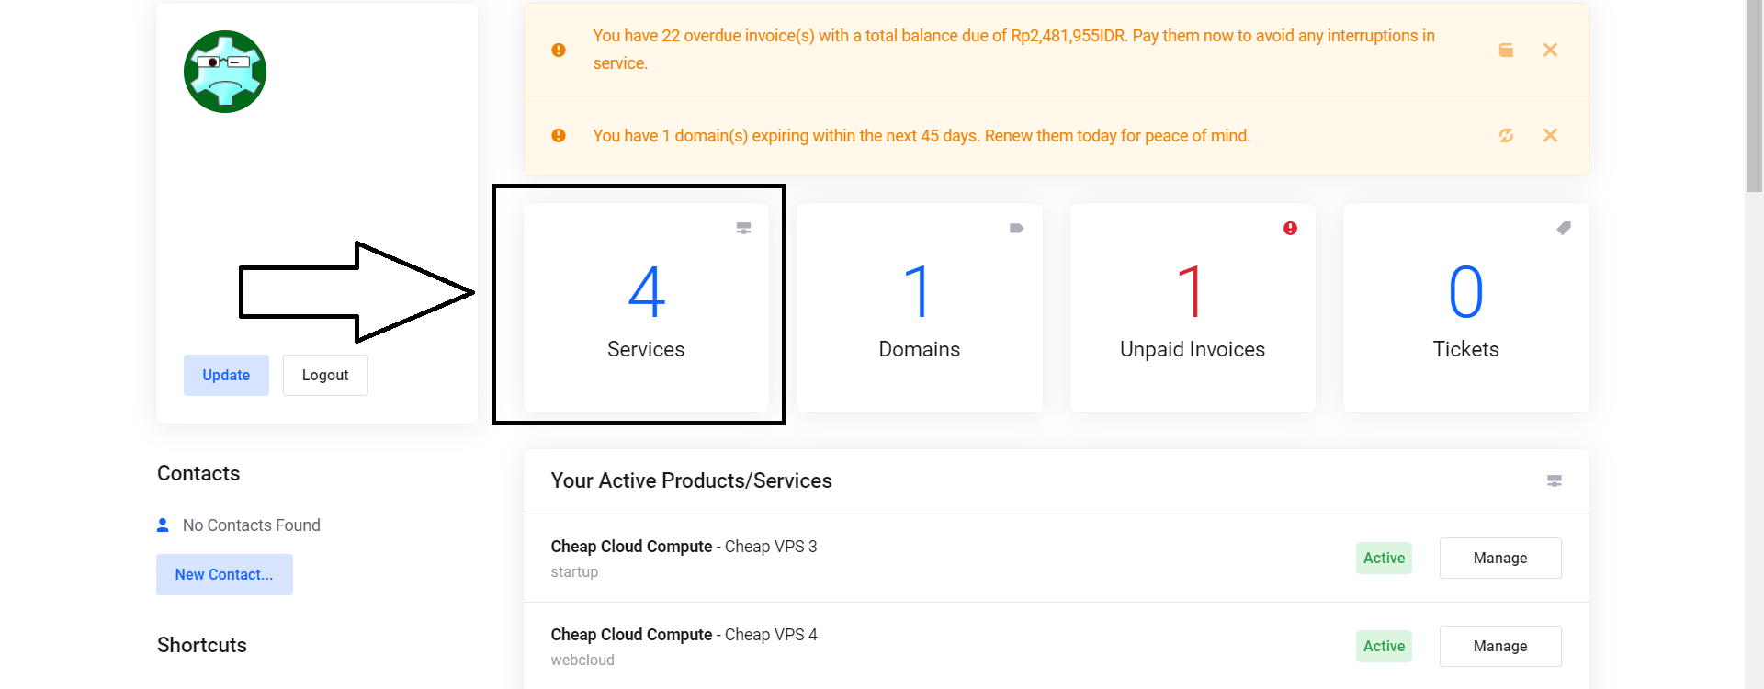The height and width of the screenshot is (689, 1764).
Task: Click the renew icon in domain expiry alert
Action: coord(1506,135)
